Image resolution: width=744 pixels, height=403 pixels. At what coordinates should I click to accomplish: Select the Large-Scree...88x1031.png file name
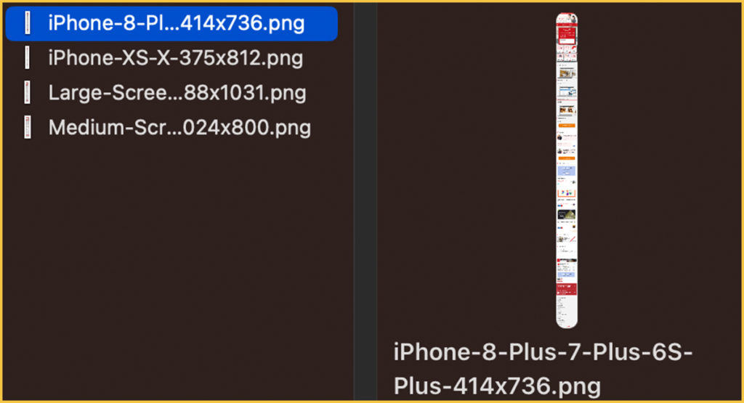(177, 92)
